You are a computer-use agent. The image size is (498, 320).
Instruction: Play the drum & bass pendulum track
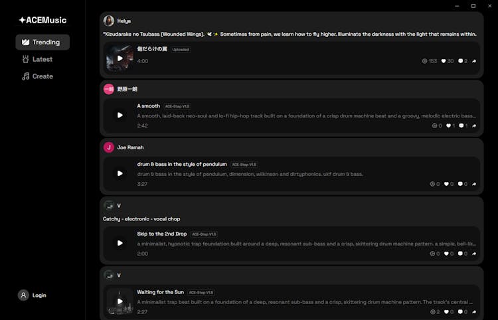coord(120,173)
